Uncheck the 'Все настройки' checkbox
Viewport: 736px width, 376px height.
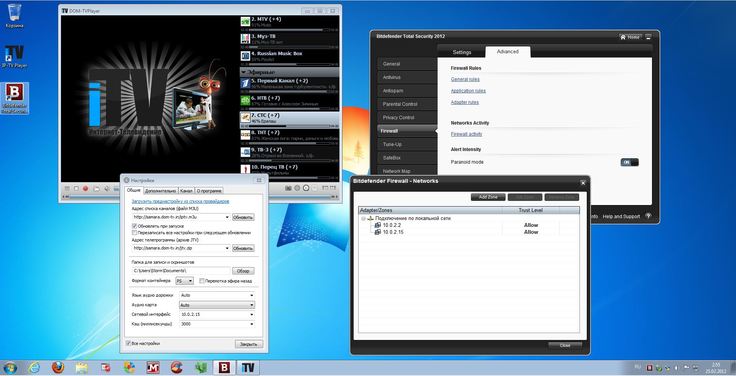point(128,343)
